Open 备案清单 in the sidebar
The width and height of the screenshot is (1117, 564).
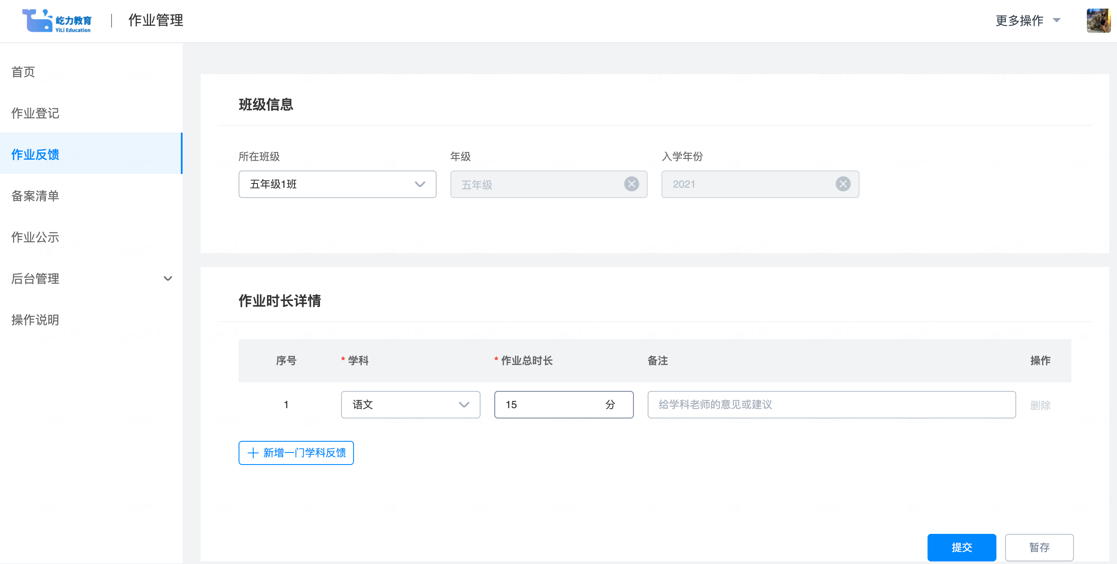(36, 196)
